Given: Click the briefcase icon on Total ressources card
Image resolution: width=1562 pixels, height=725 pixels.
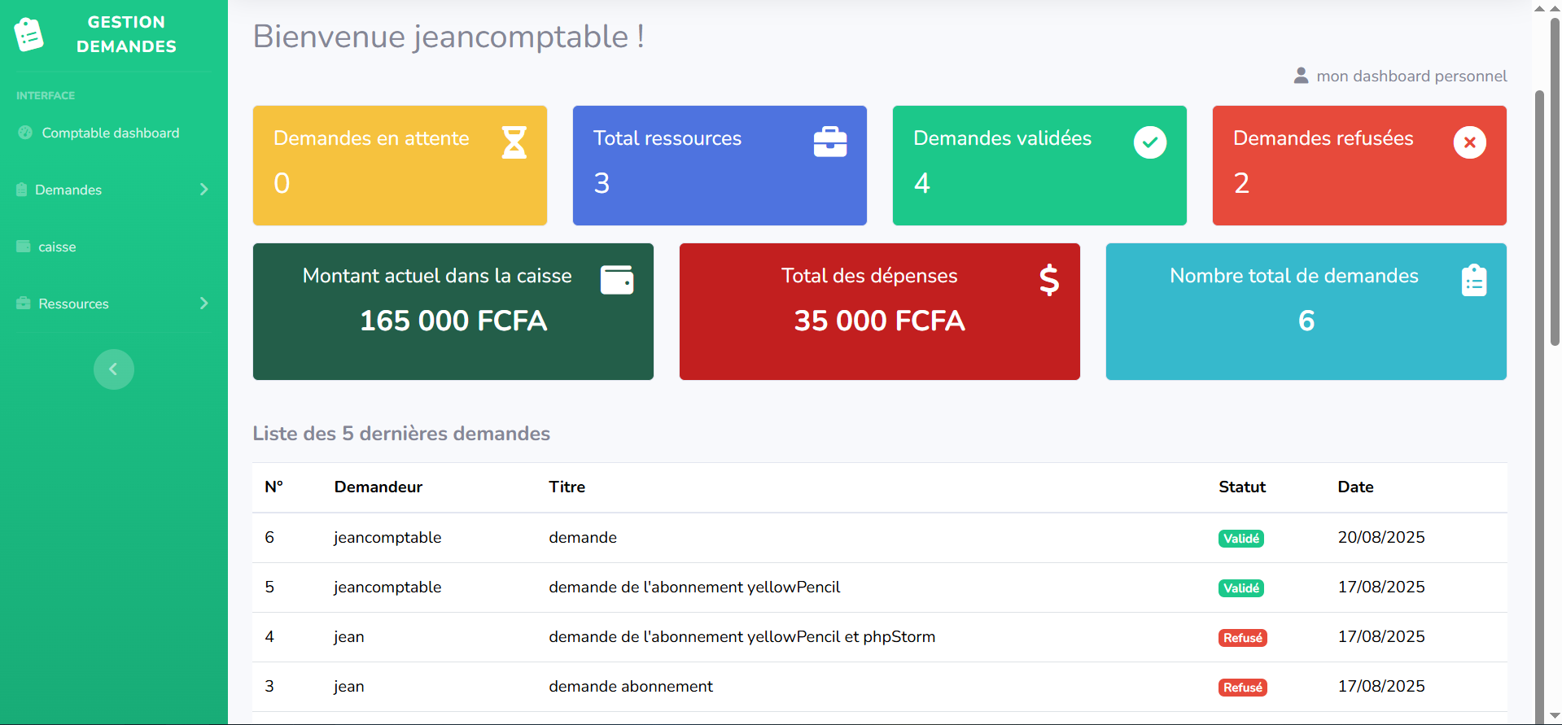Looking at the screenshot, I should click(830, 142).
